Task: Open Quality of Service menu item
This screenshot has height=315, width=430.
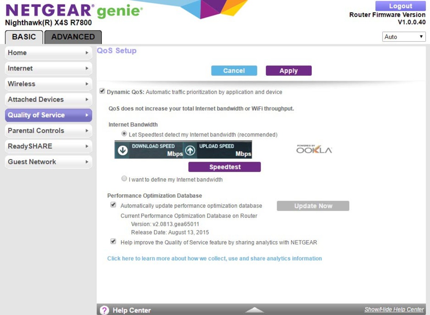Action: (x=49, y=115)
